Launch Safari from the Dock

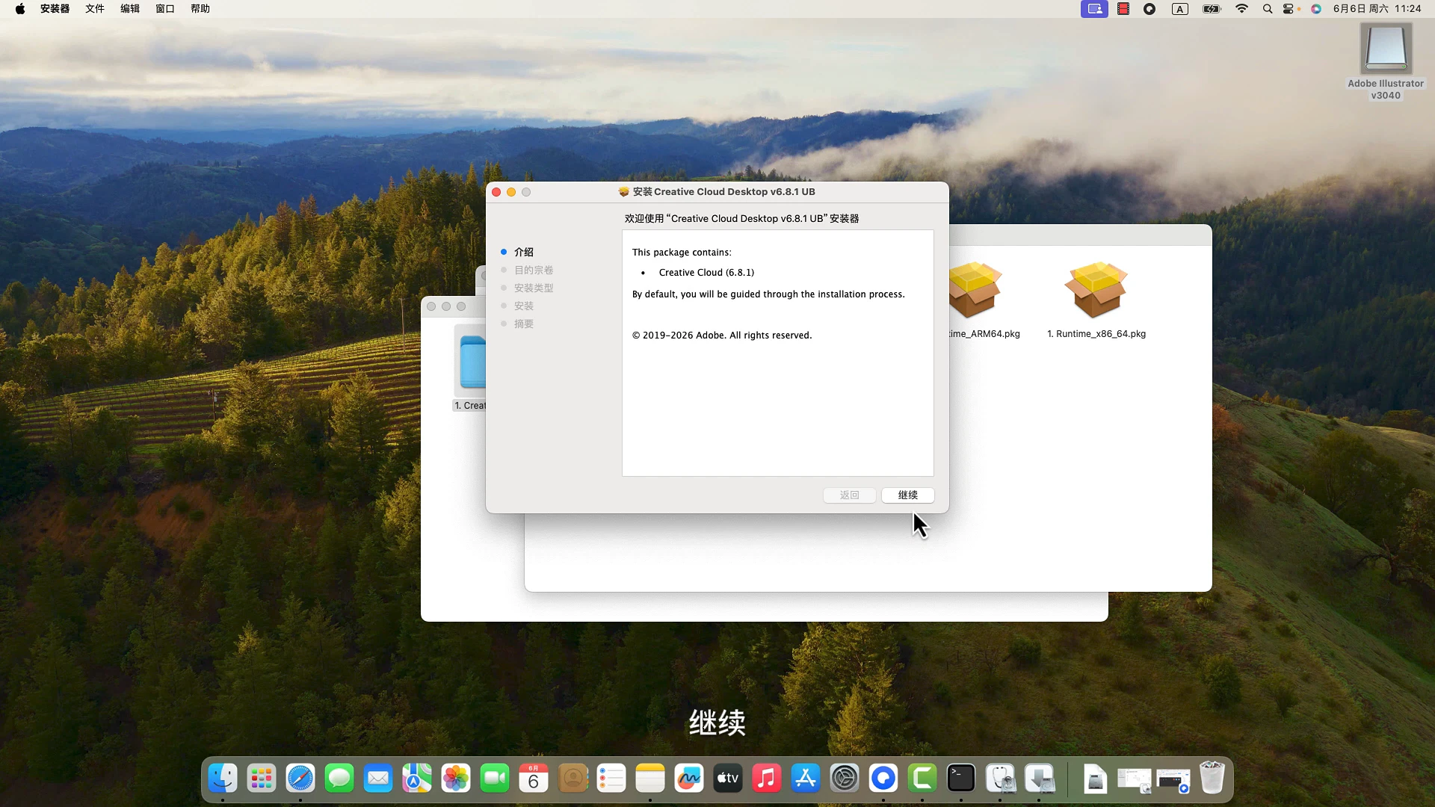[x=300, y=779]
